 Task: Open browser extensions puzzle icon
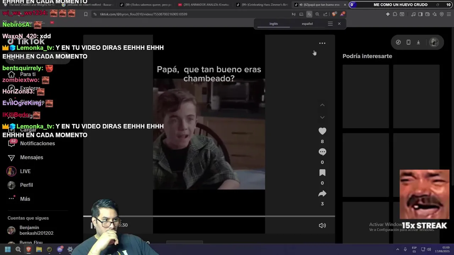(395, 14)
